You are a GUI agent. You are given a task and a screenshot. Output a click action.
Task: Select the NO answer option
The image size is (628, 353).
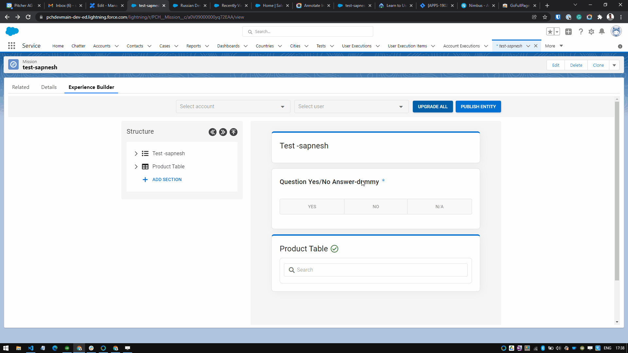point(375,207)
